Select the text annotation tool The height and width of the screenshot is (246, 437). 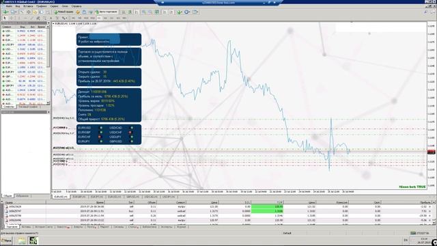(51, 18)
